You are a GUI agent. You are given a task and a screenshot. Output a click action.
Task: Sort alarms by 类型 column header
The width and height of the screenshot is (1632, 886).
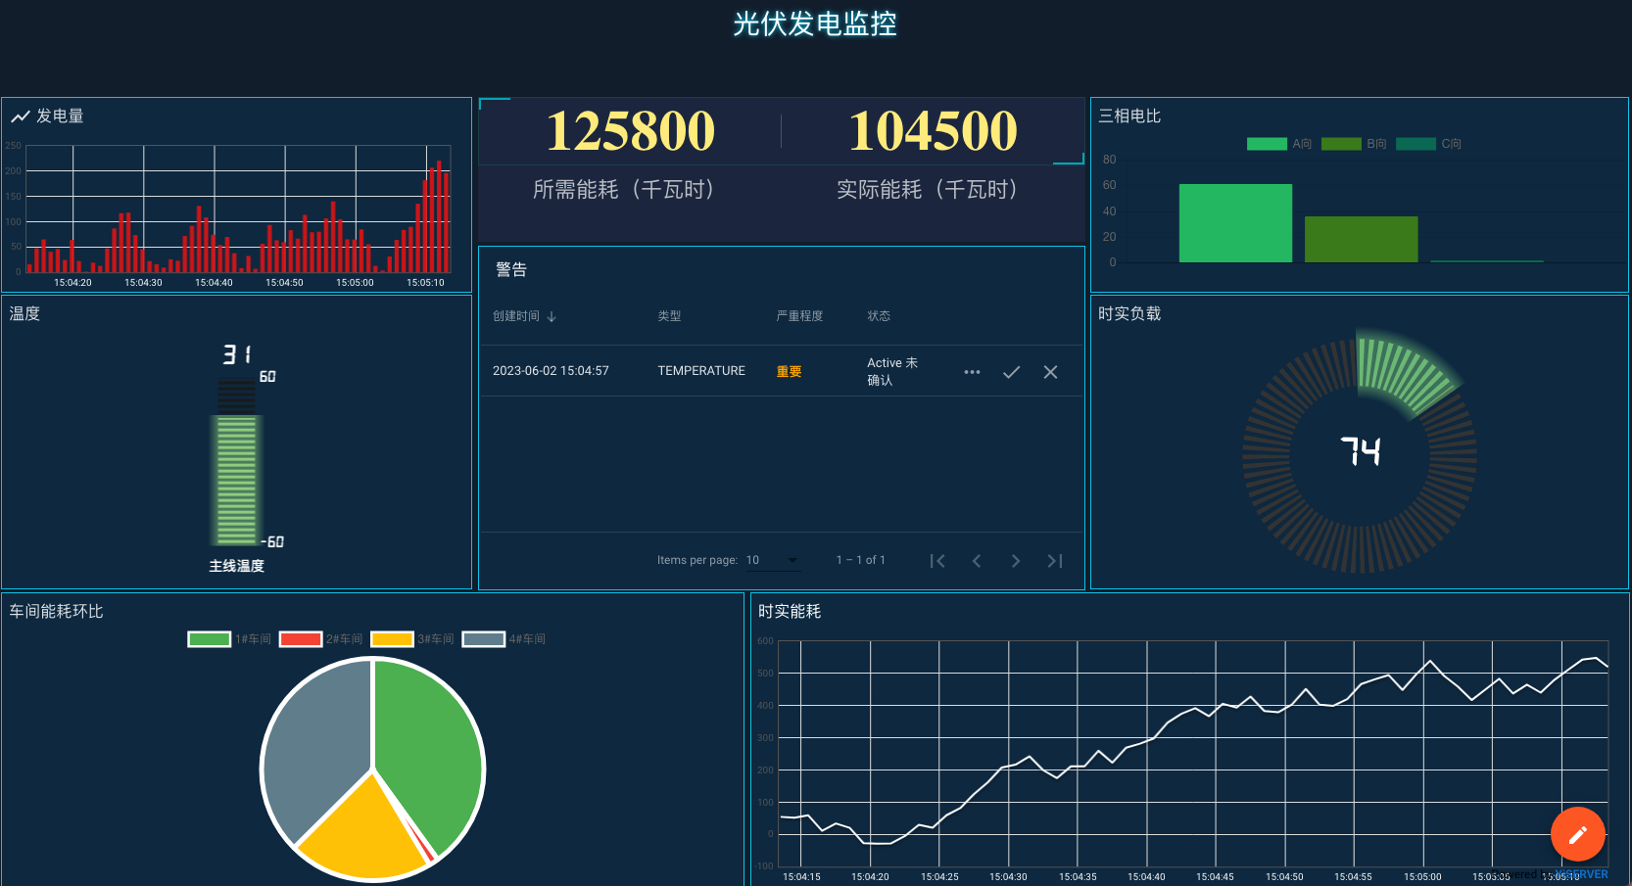669,316
